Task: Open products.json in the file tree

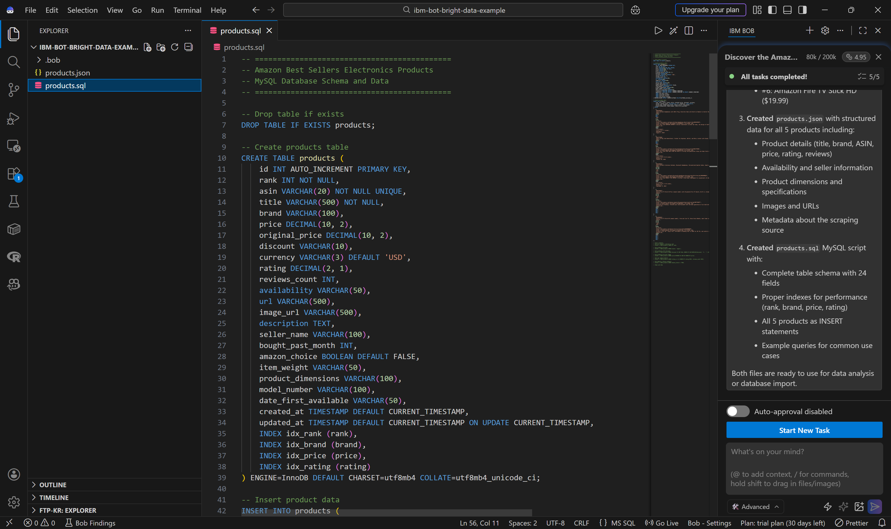Action: pos(114,73)
